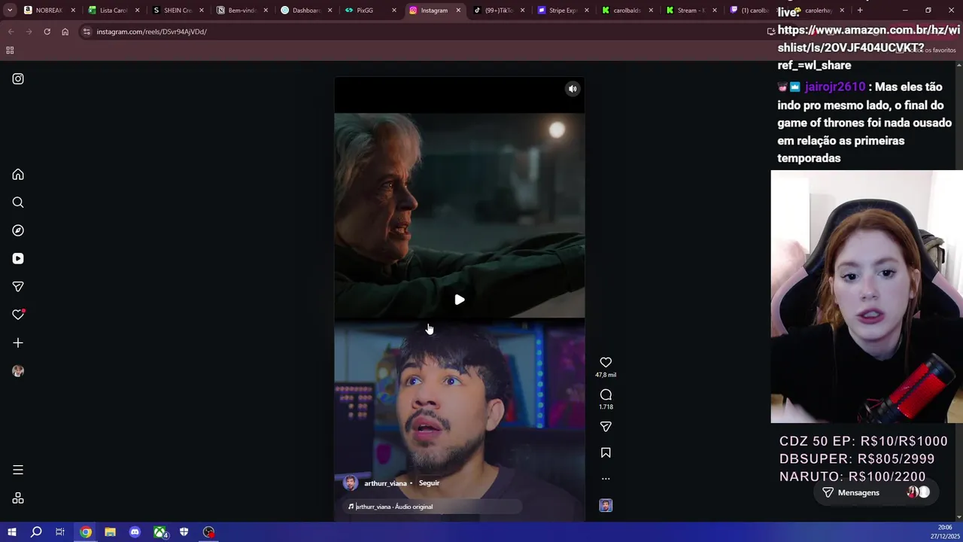
Task: Open Chrome from the taskbar
Action: coord(86,532)
